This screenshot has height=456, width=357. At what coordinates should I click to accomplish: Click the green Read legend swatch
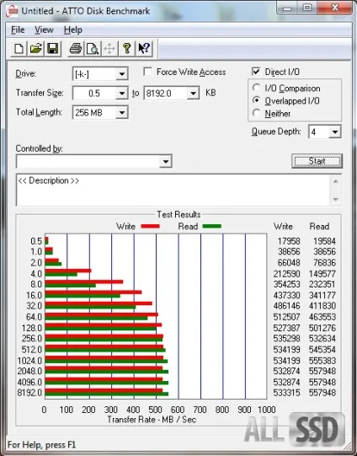[x=212, y=226]
